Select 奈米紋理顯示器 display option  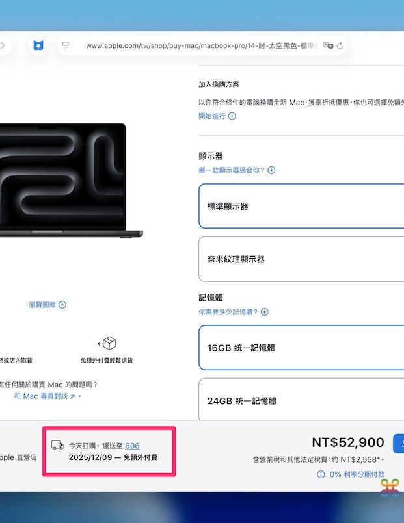click(x=301, y=259)
